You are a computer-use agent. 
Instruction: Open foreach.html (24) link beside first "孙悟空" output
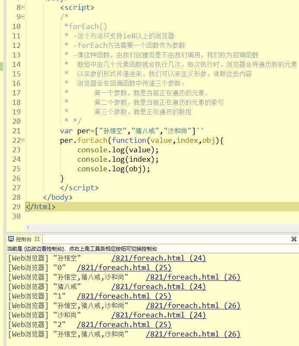159,258
